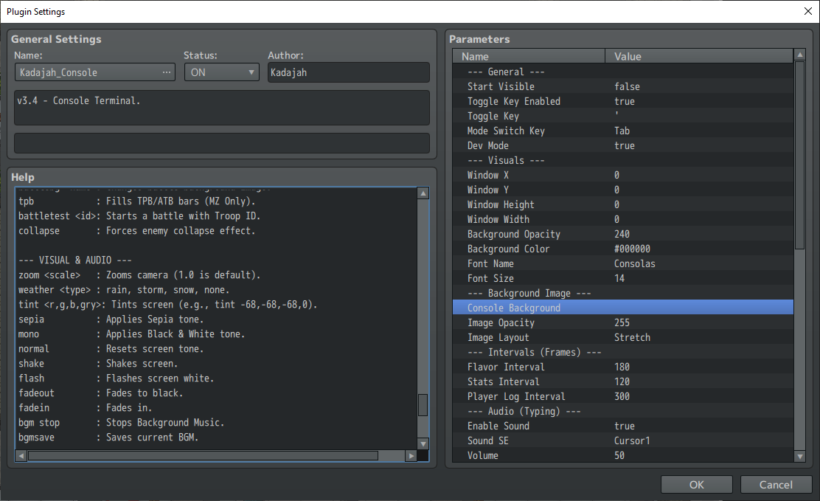Select the Sound SE parameter row
Viewport: 820px width, 501px height.
tap(623, 440)
